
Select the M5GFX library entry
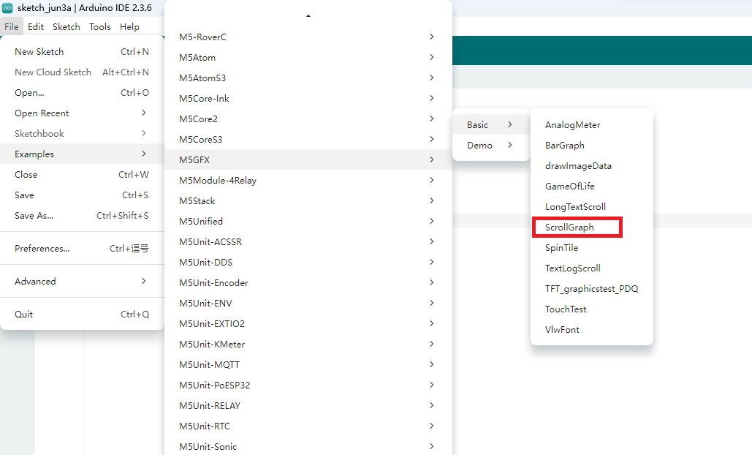[308, 159]
